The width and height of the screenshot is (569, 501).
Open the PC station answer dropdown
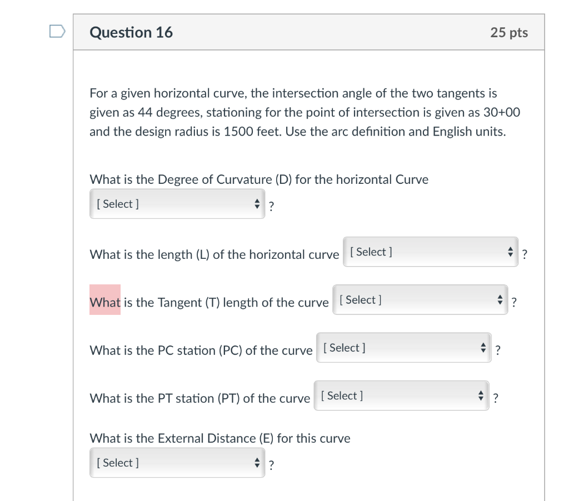click(x=395, y=347)
